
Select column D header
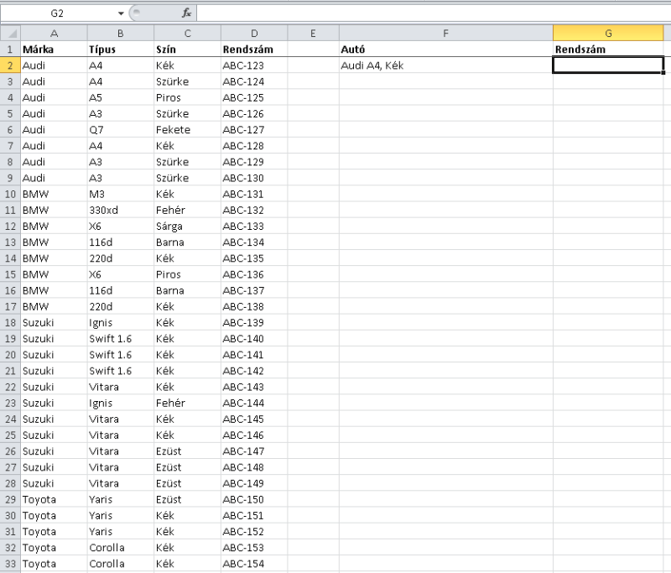[x=254, y=33]
